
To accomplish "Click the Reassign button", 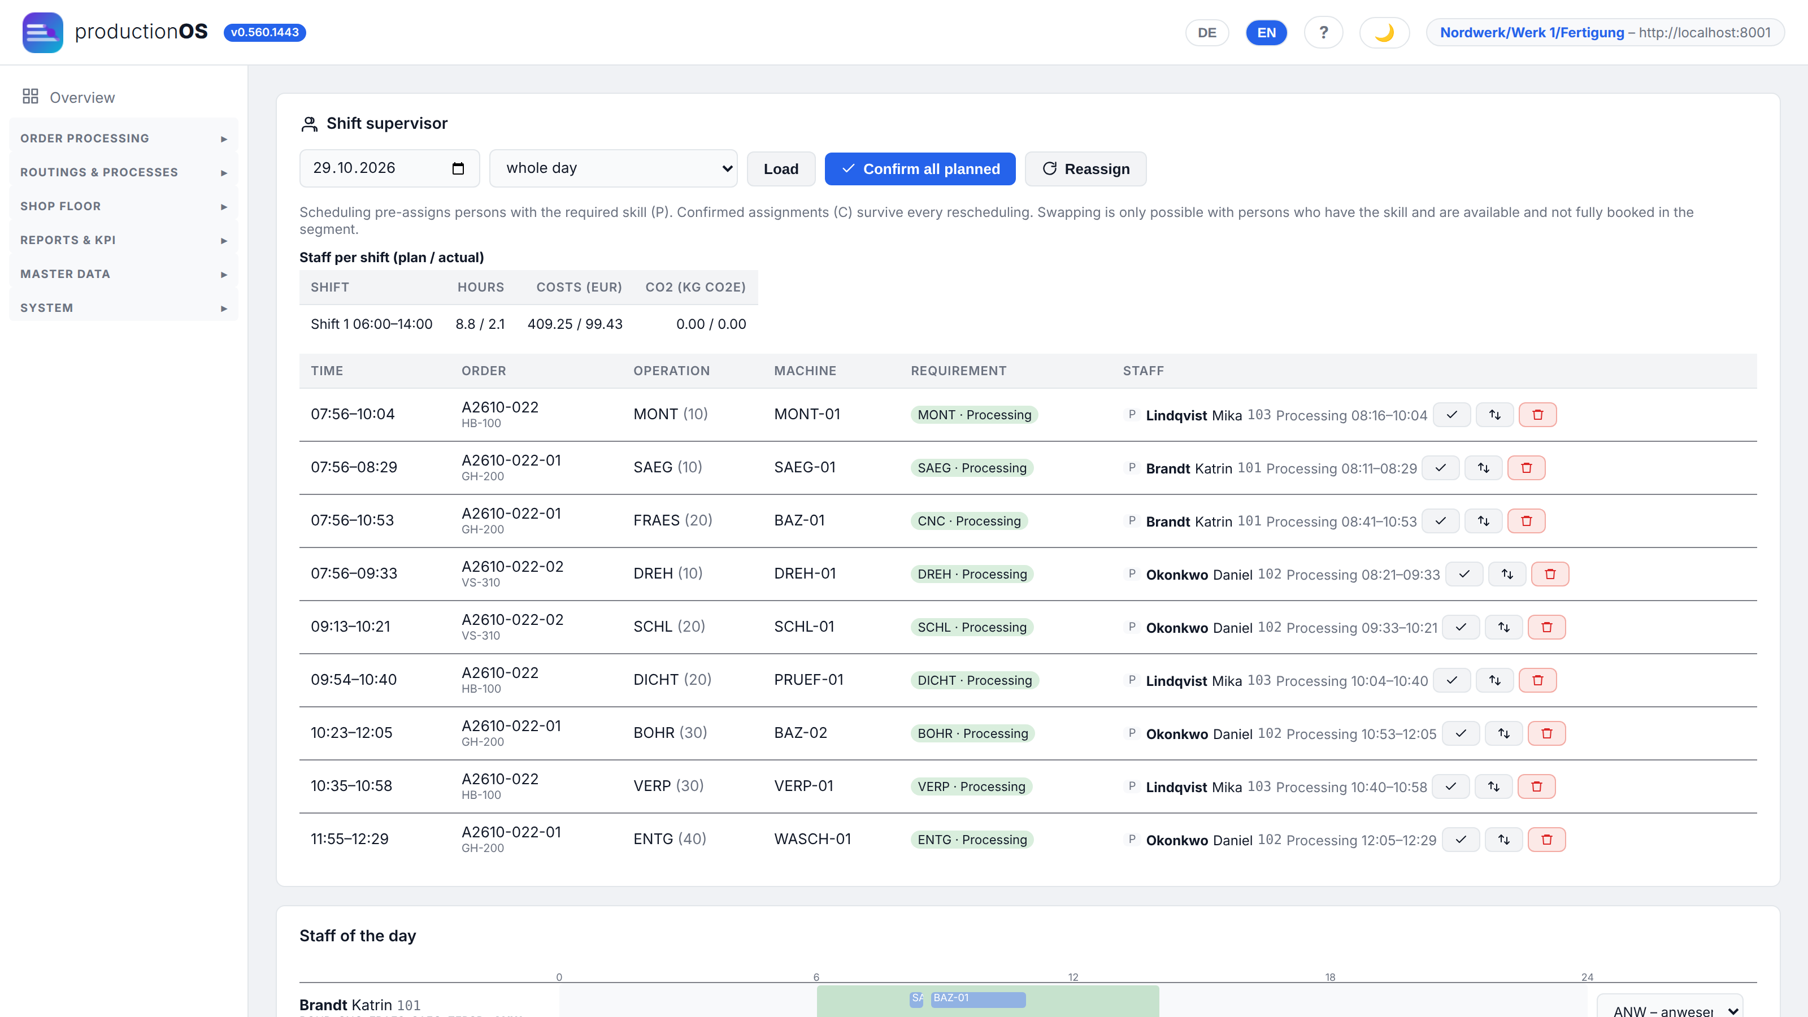I will click(1085, 169).
